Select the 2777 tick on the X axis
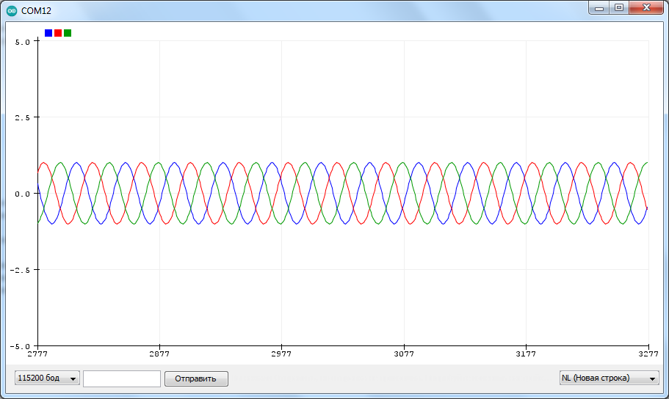 coord(37,354)
